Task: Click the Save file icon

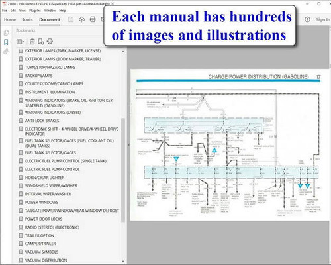Action: [x=71, y=19]
